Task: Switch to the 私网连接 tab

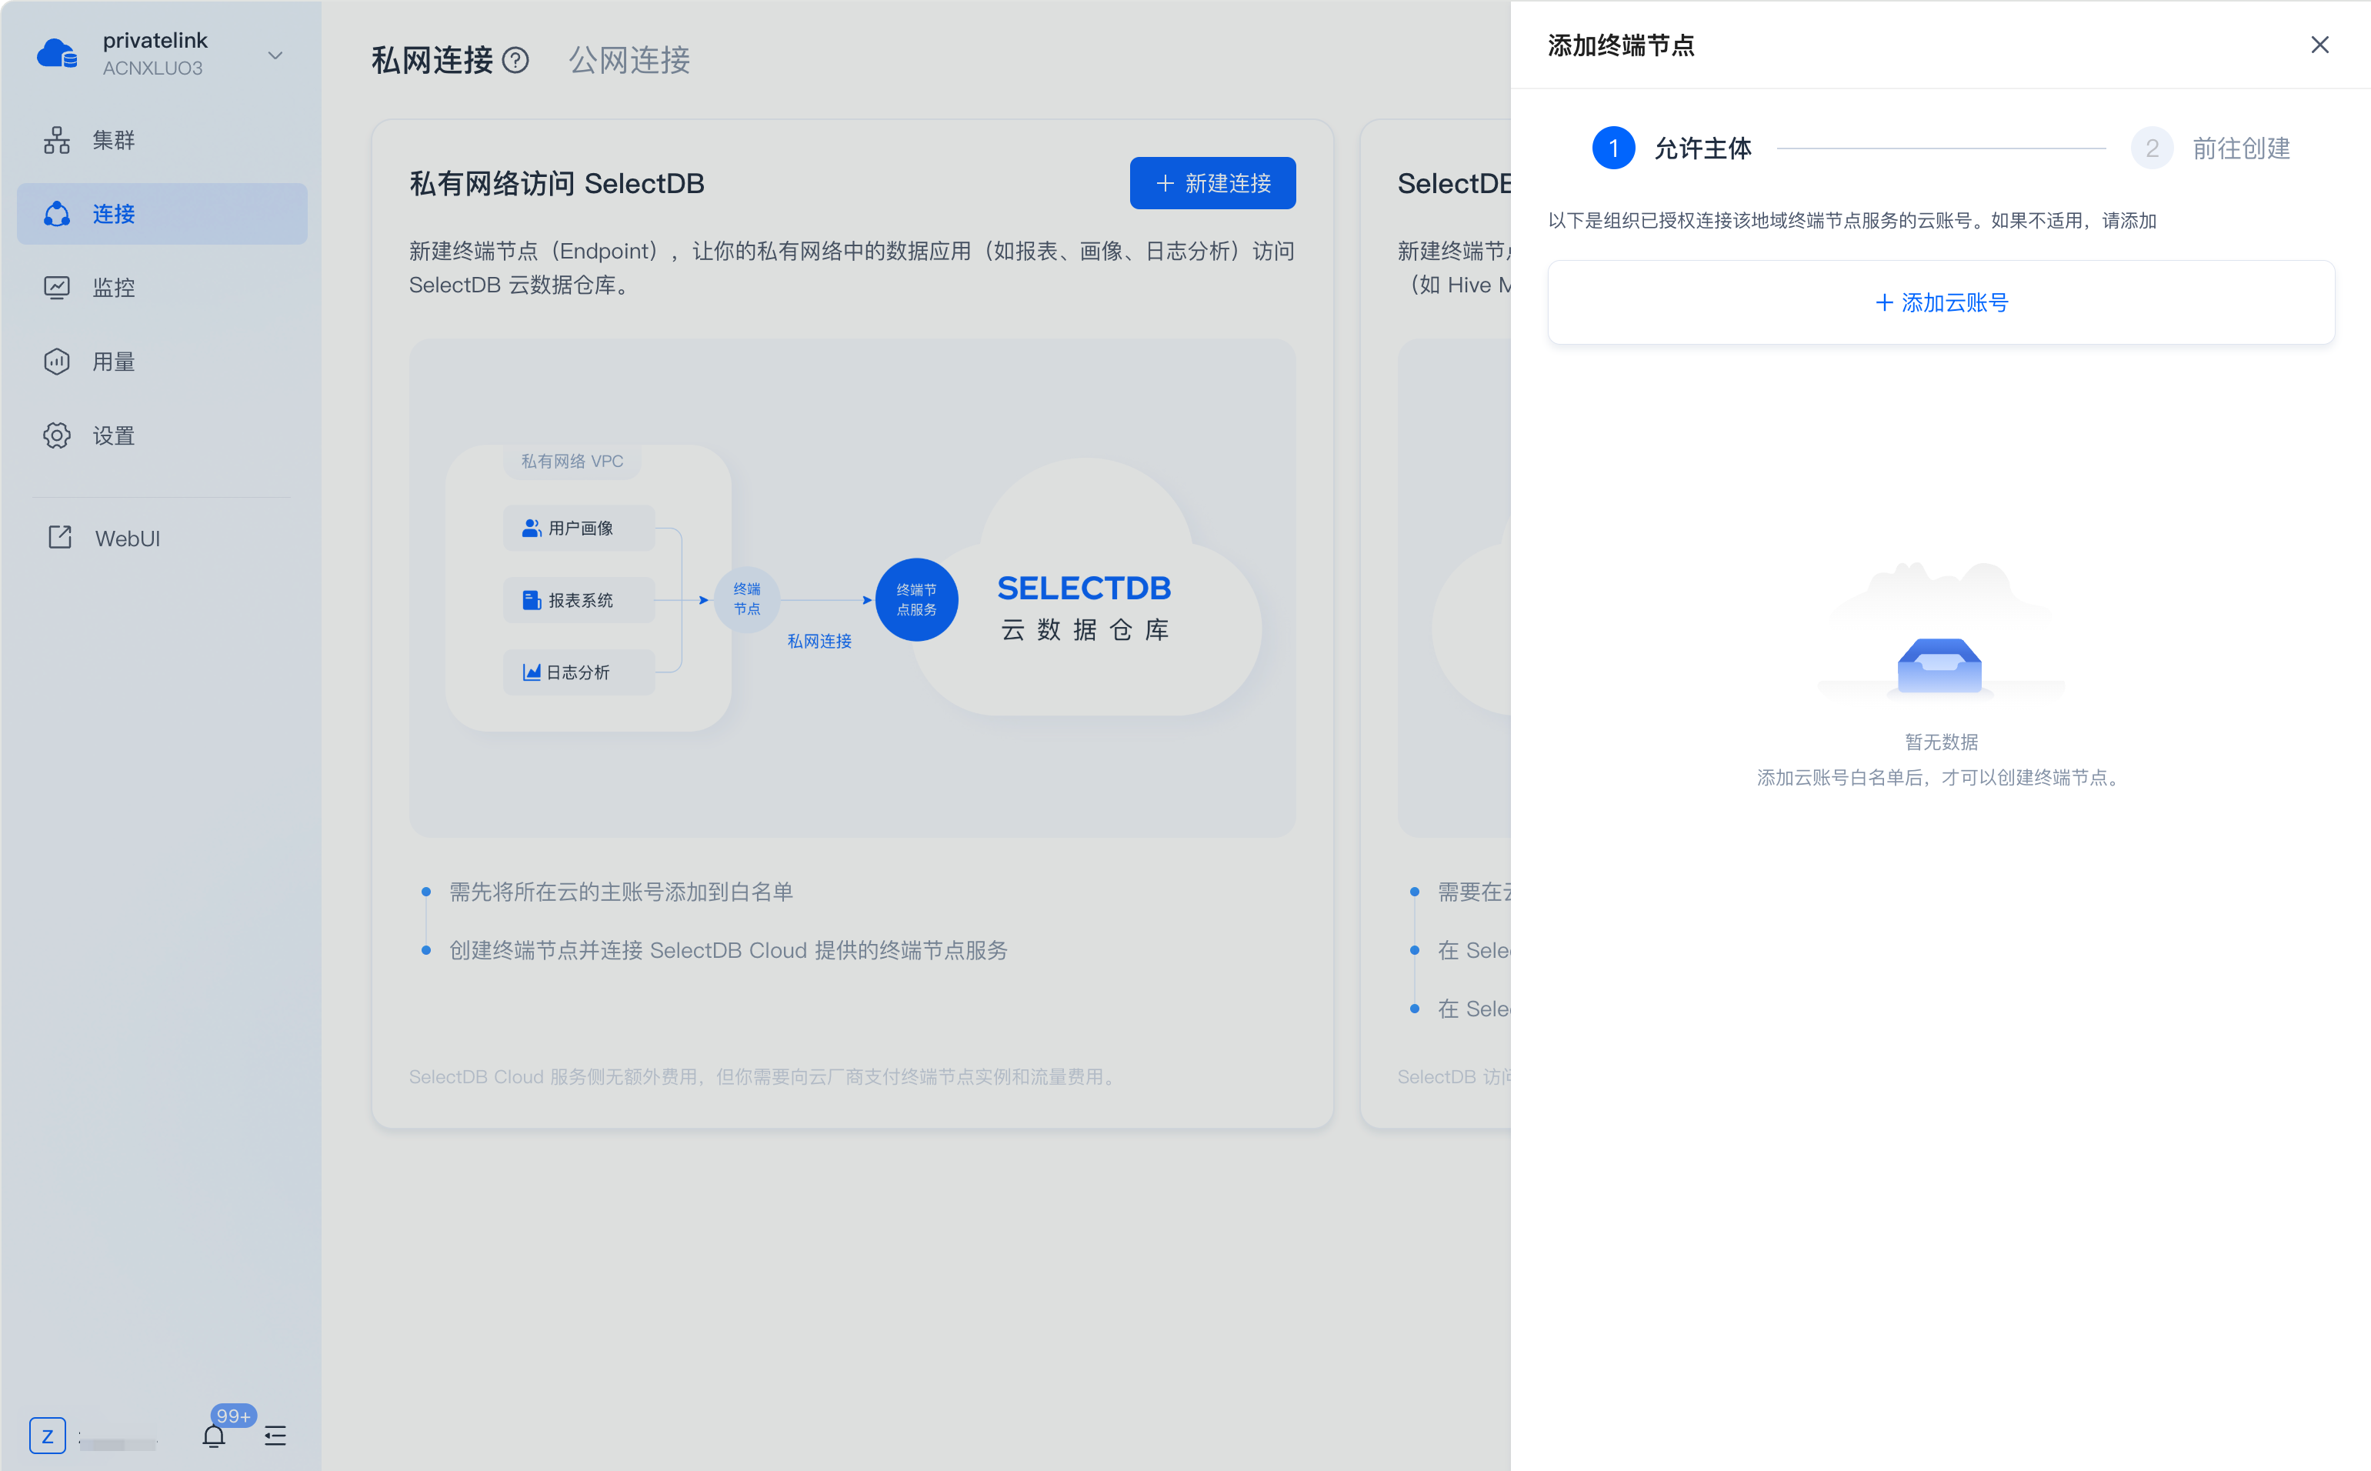Action: [x=432, y=60]
